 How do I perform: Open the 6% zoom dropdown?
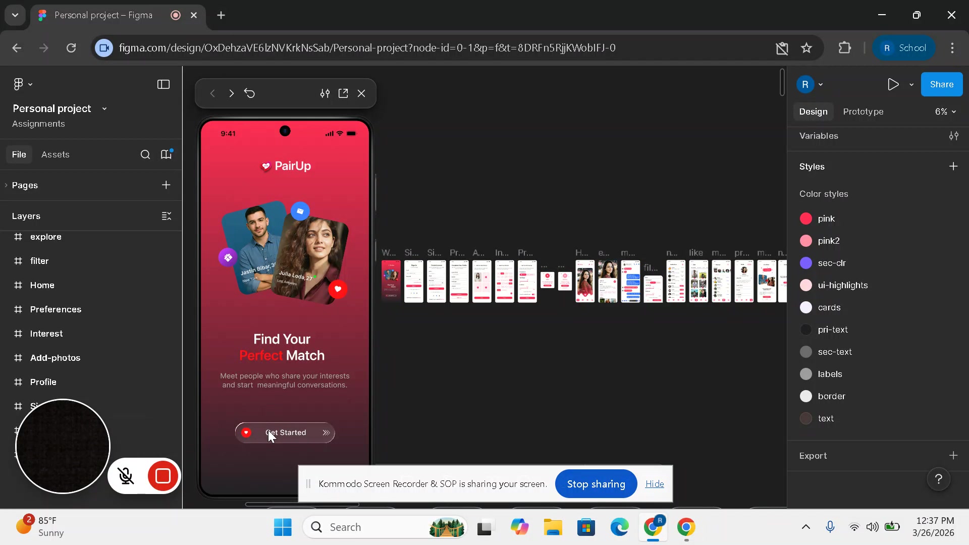pyautogui.click(x=945, y=112)
